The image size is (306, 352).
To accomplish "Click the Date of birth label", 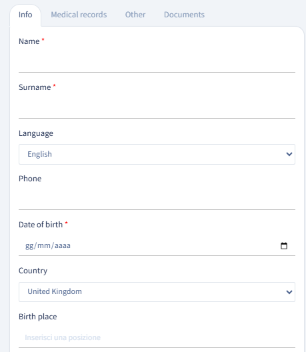I will pos(41,225).
